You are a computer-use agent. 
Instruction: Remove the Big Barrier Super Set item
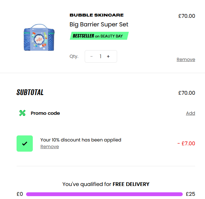tap(186, 59)
